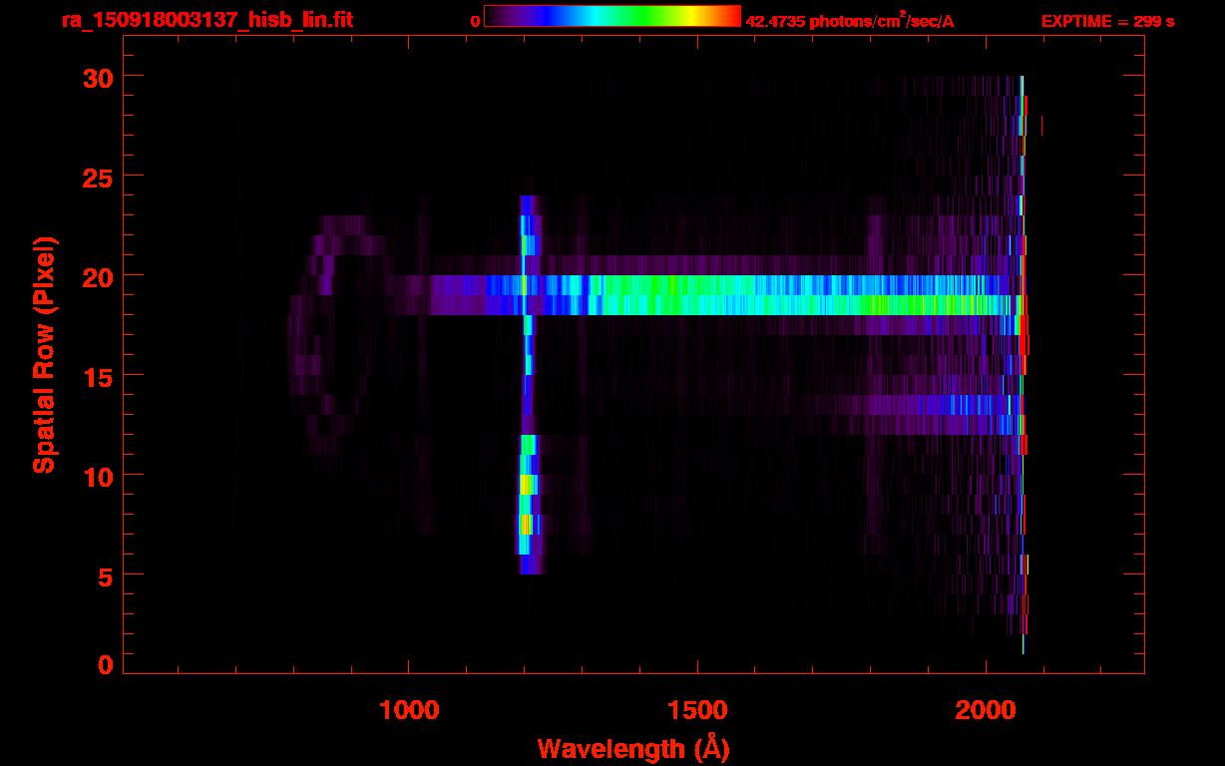Click the colorbar minimum value 0
Viewport: 1225px width, 766px height.
tap(476, 21)
